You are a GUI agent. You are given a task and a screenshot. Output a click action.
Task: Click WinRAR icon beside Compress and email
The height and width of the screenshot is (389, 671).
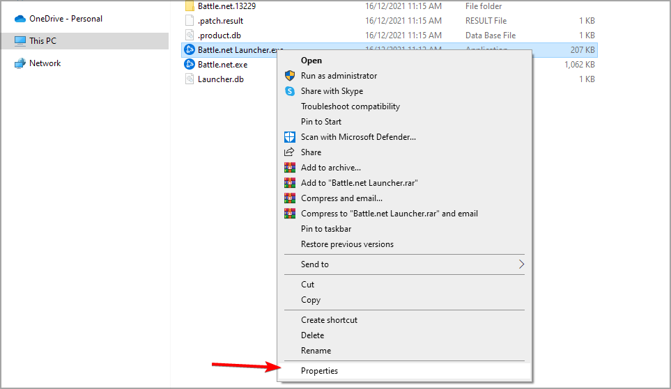pyautogui.click(x=290, y=198)
